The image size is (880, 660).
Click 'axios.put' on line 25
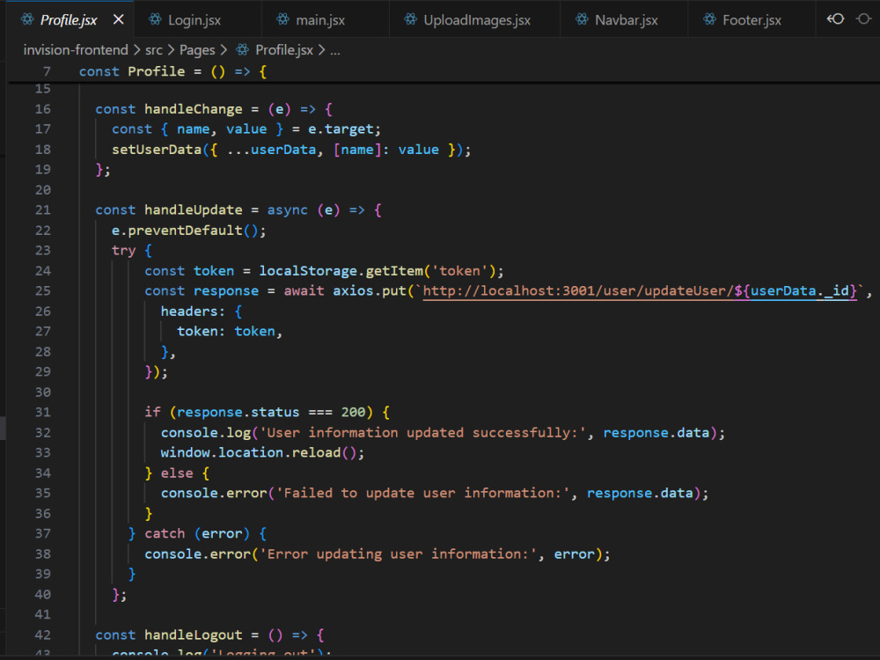click(370, 290)
